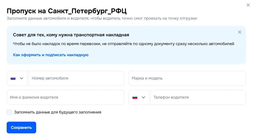The height and width of the screenshot is (136, 253).
Task: Select the Имя и фамилия водителя field
Action: pos(65,97)
